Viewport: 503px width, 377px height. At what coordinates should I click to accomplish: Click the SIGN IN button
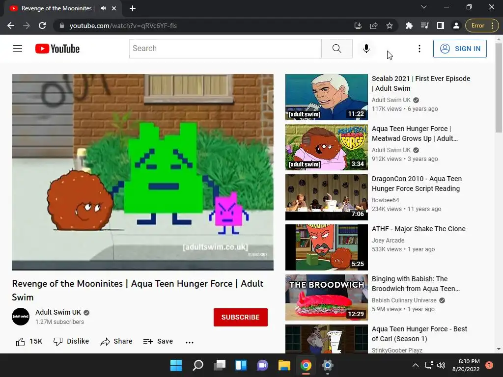[460, 49]
